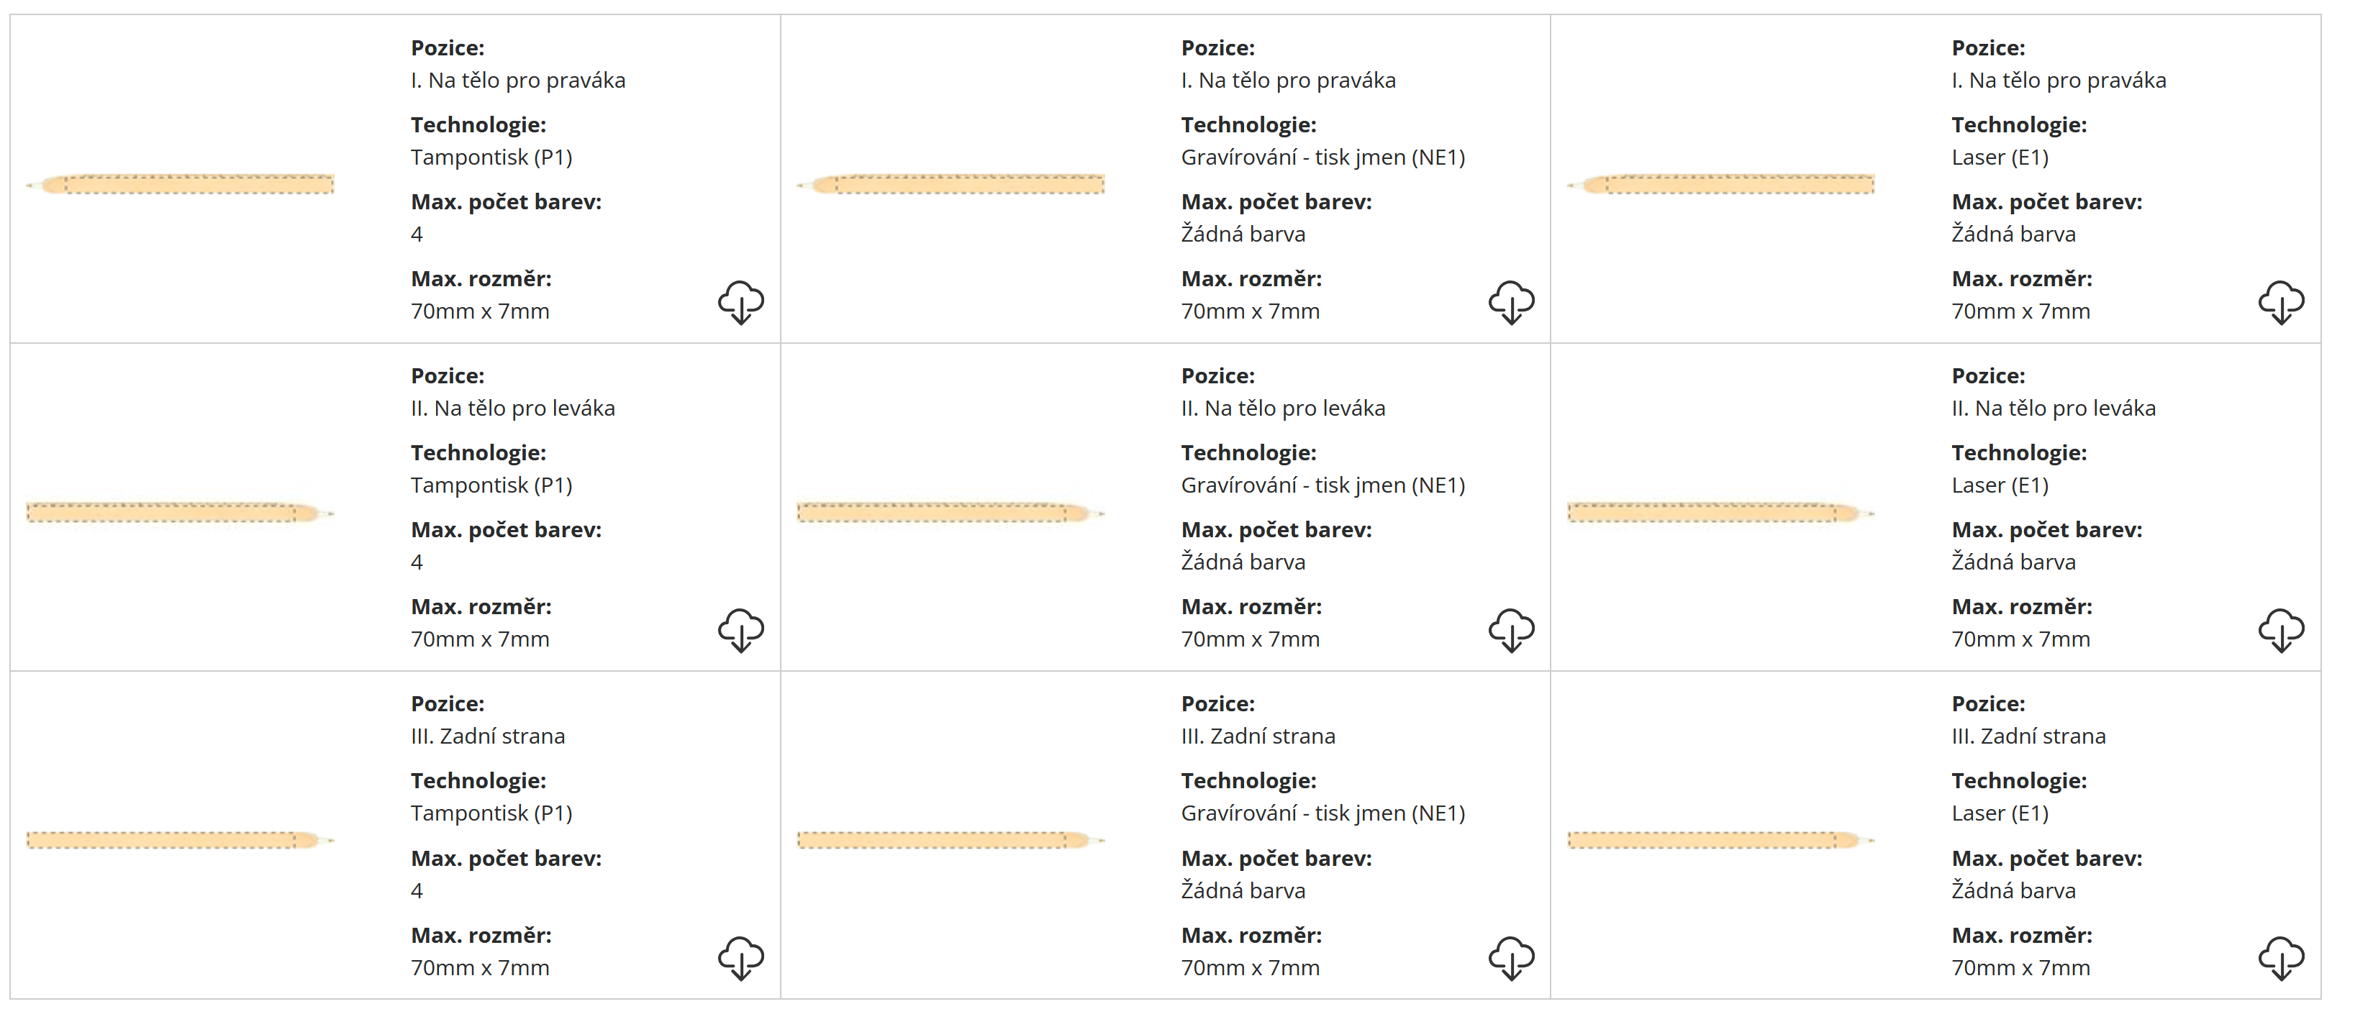Open pencil preview for right-handed Tampontisk (P1)
The height and width of the screenshot is (1027, 2373).
click(181, 184)
